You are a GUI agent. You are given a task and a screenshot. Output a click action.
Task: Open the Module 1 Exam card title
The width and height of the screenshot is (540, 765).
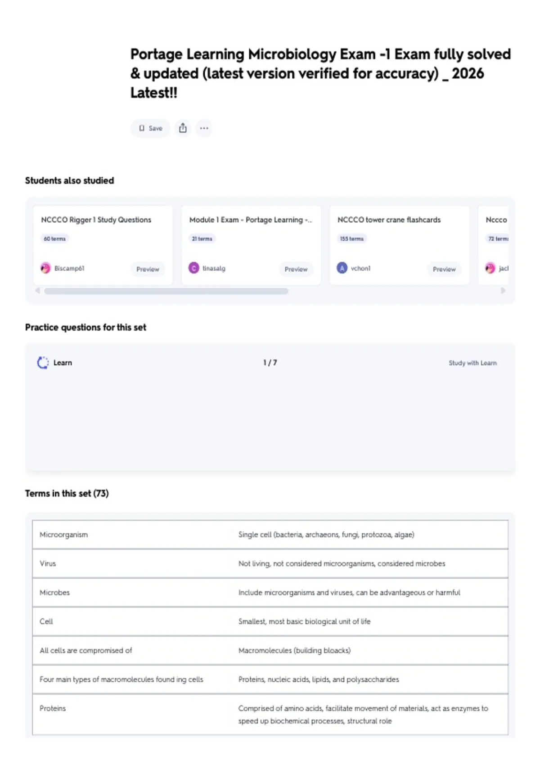point(251,220)
